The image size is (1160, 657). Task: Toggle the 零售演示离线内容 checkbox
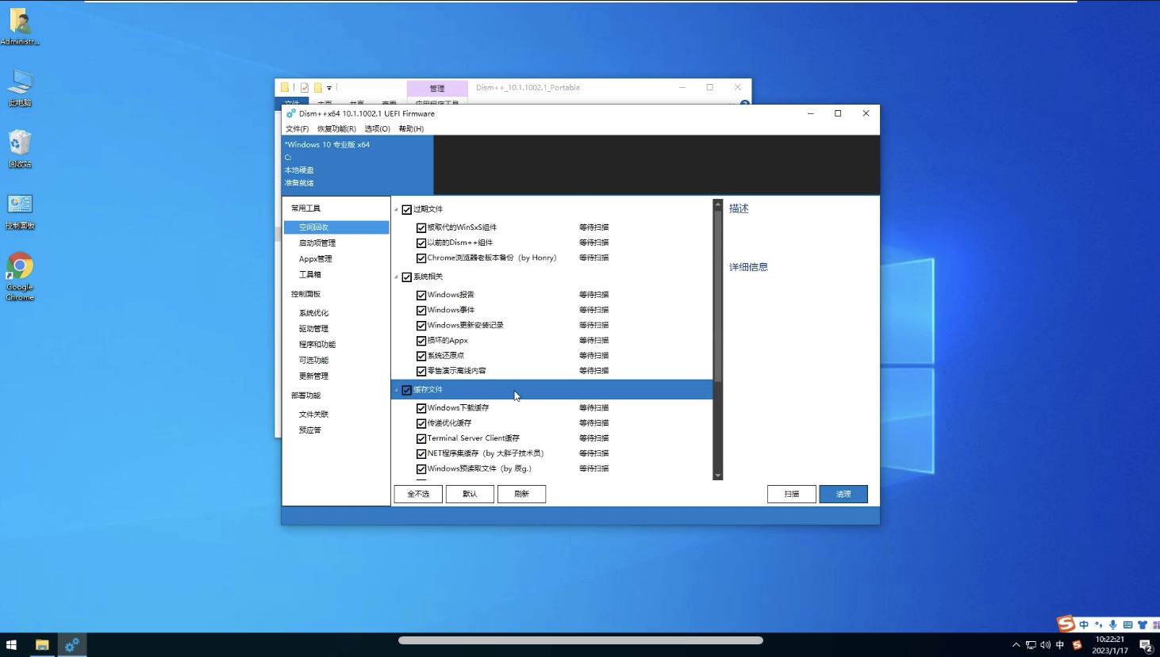point(421,371)
